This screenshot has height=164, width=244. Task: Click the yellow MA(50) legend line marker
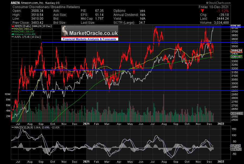click(13, 29)
